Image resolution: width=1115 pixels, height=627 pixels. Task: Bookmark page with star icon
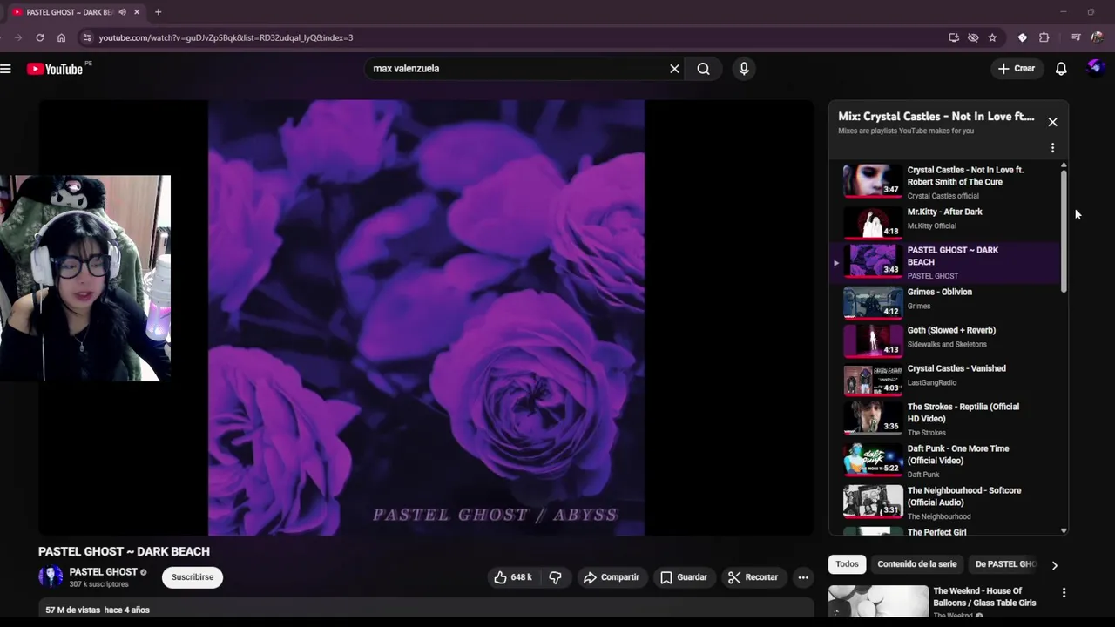pyautogui.click(x=992, y=37)
